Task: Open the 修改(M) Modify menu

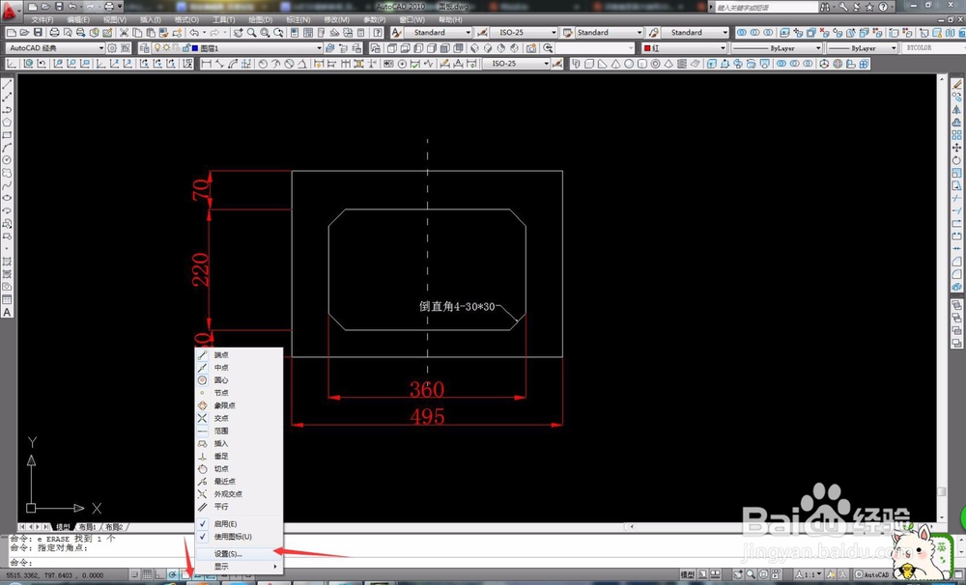Action: (x=336, y=19)
